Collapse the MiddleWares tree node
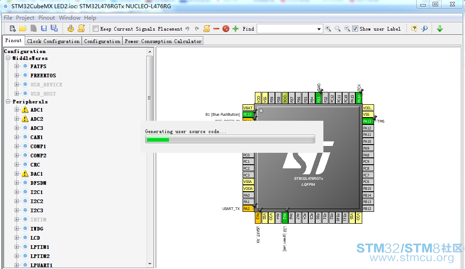The height and width of the screenshot is (269, 465). click(8, 58)
